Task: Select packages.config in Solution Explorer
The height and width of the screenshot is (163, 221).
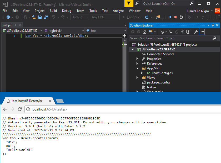Action: (x=158, y=82)
